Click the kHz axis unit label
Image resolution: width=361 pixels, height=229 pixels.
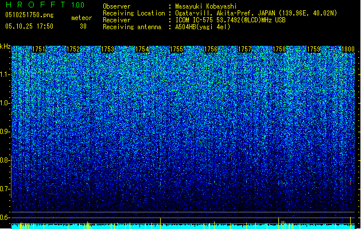point(5,46)
